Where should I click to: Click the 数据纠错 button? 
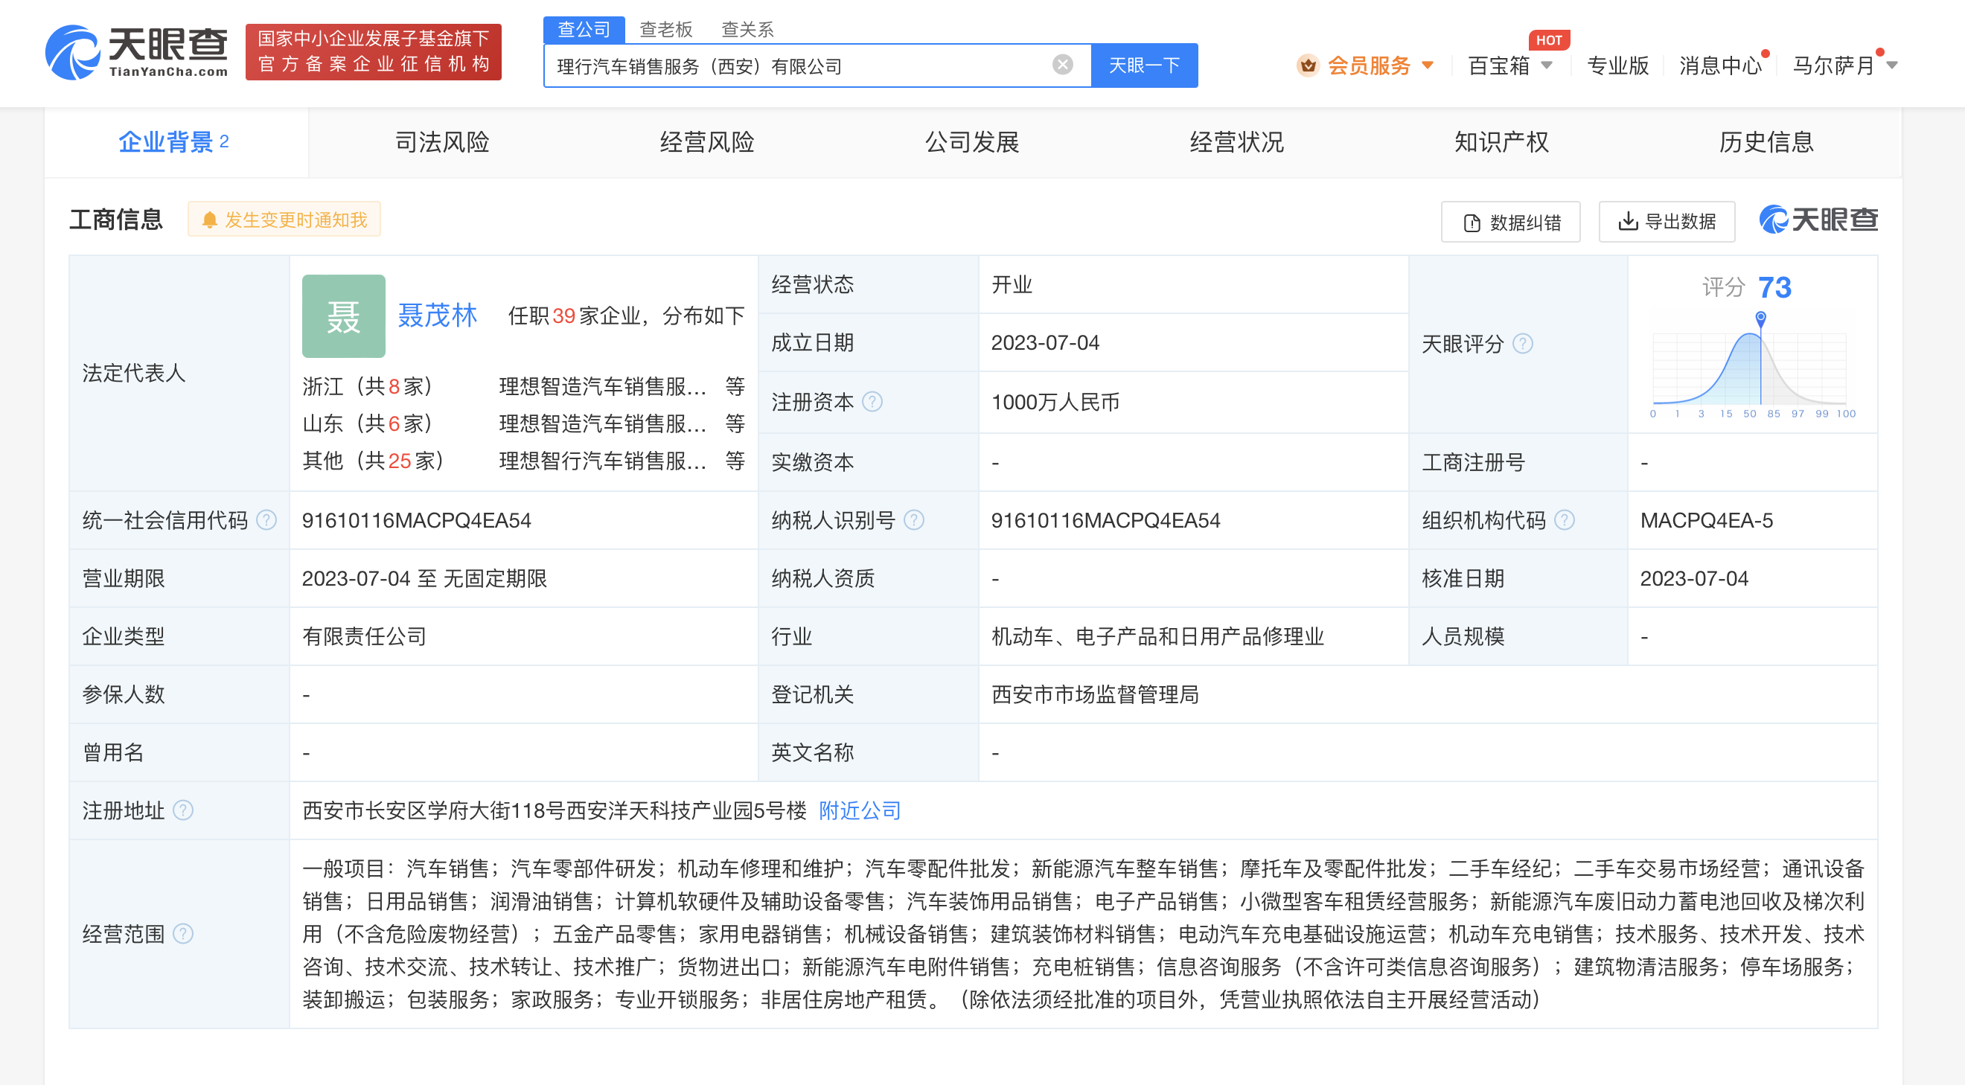click(1509, 222)
